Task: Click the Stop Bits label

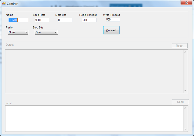Action: (x=38, y=27)
